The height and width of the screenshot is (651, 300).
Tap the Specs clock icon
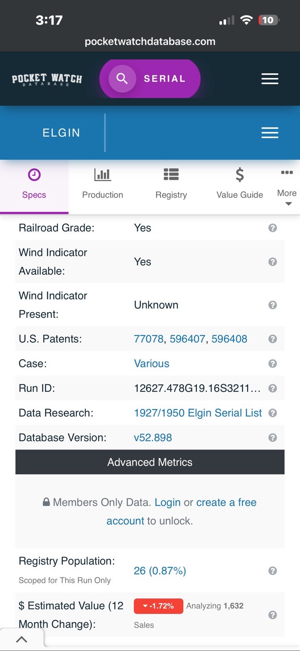click(x=34, y=175)
